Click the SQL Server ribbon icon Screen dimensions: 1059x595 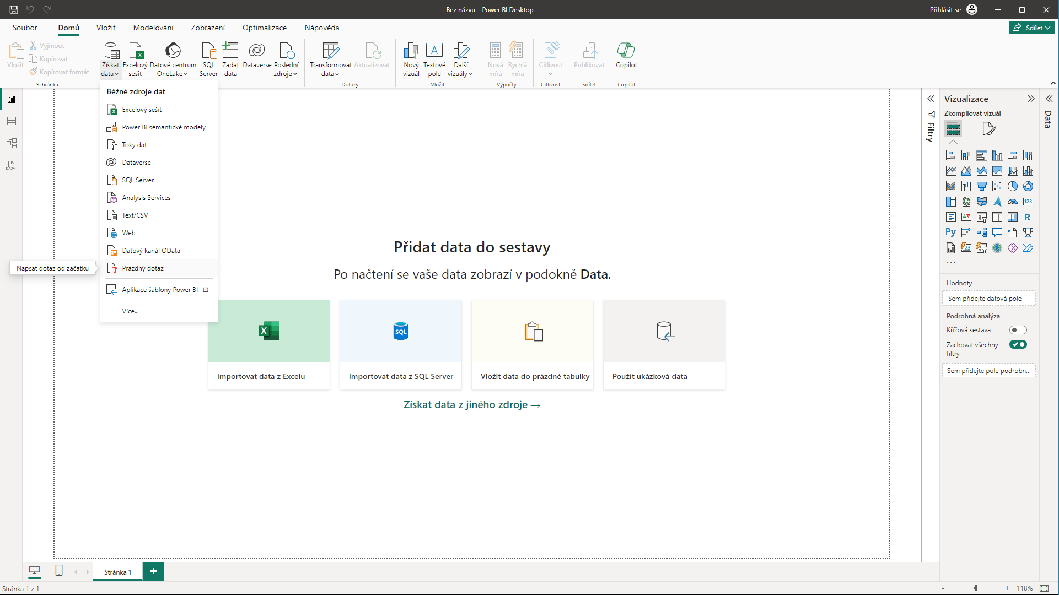208,59
